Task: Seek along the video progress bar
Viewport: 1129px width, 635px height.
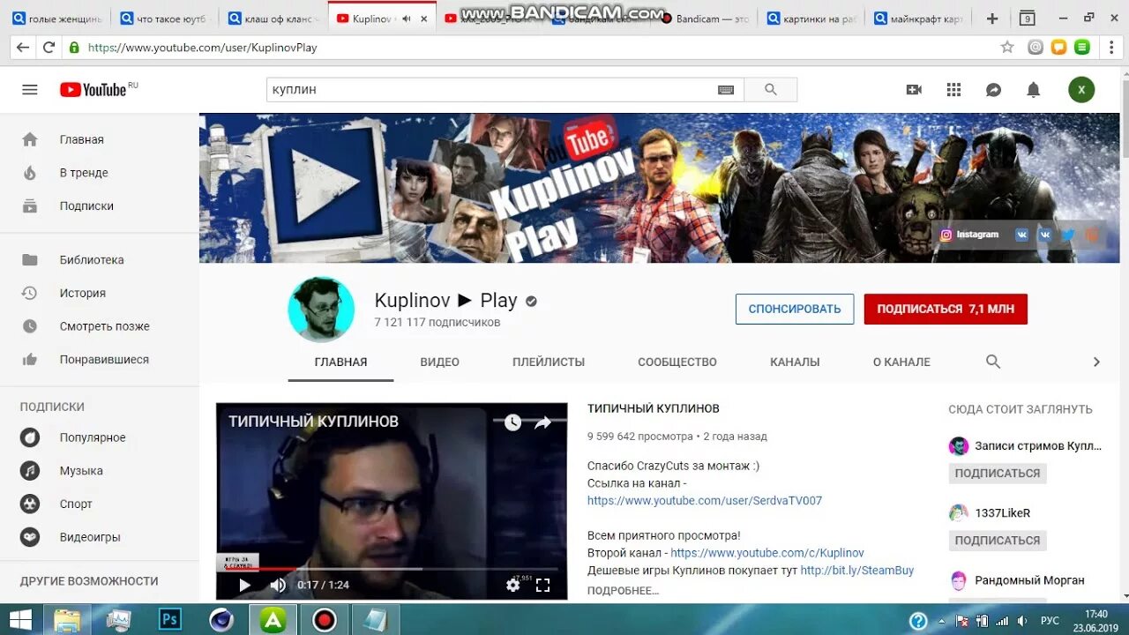Action: pyautogui.click(x=392, y=569)
